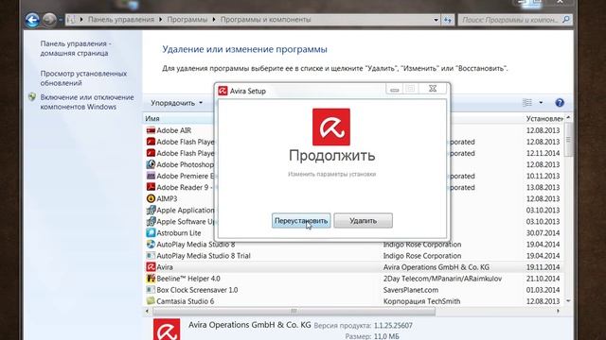
Task: Expand the address bar history dropdown
Action: pos(436,20)
